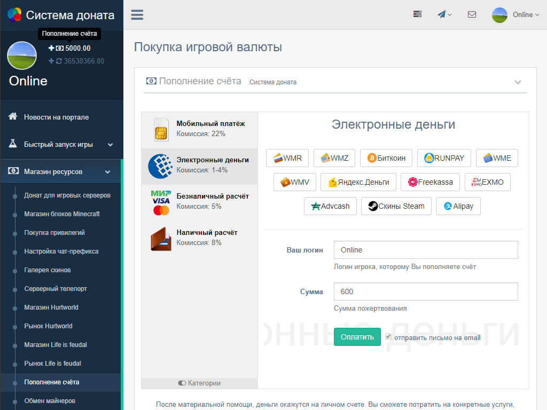Screen dimensions: 547x410
Task: Collapse the Пополнение счёта panel chevron
Action: coord(517,82)
